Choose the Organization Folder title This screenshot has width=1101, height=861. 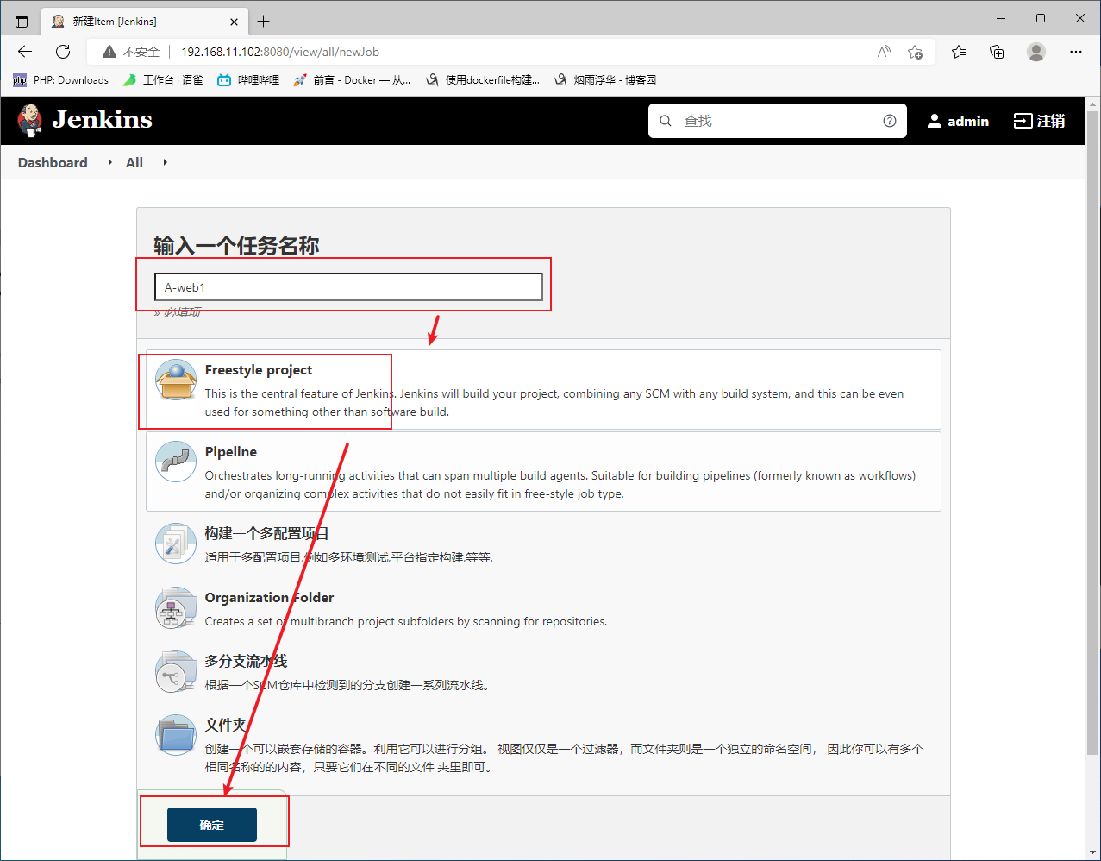click(269, 597)
